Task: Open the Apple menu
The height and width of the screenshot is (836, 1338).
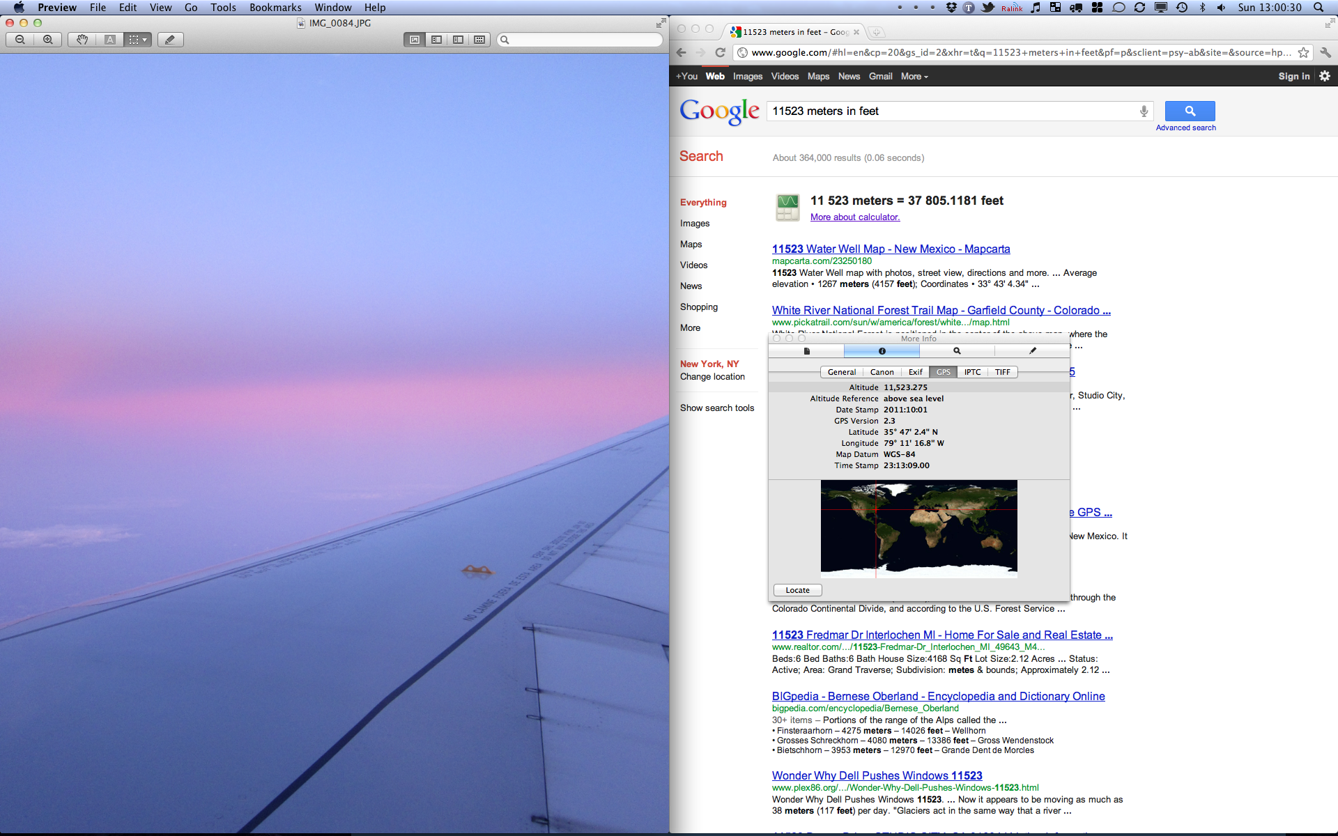Action: 19,7
